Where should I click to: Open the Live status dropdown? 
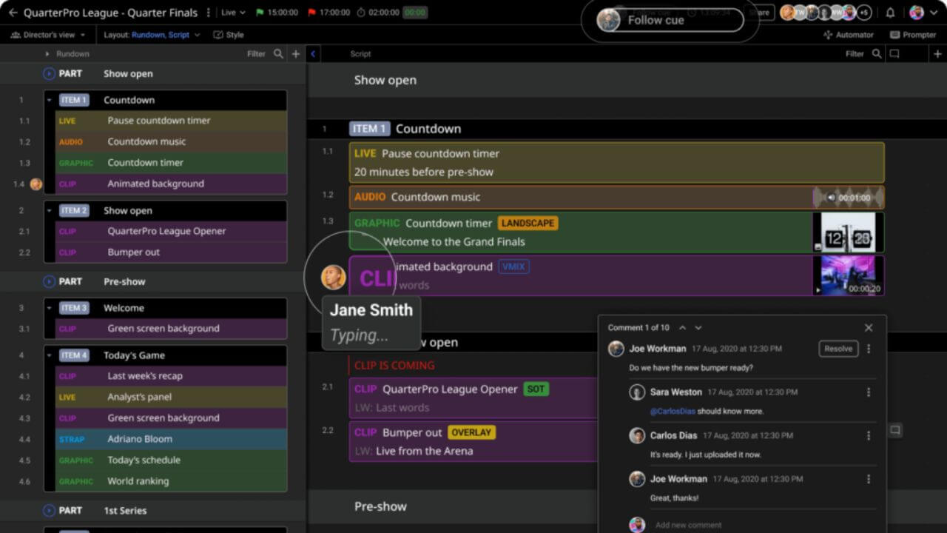(233, 13)
